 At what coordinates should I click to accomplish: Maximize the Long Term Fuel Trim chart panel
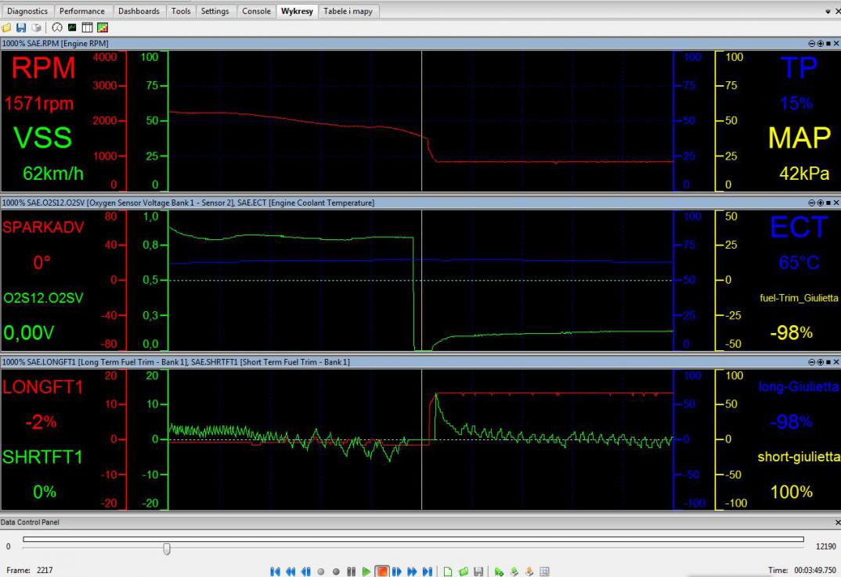(828, 362)
